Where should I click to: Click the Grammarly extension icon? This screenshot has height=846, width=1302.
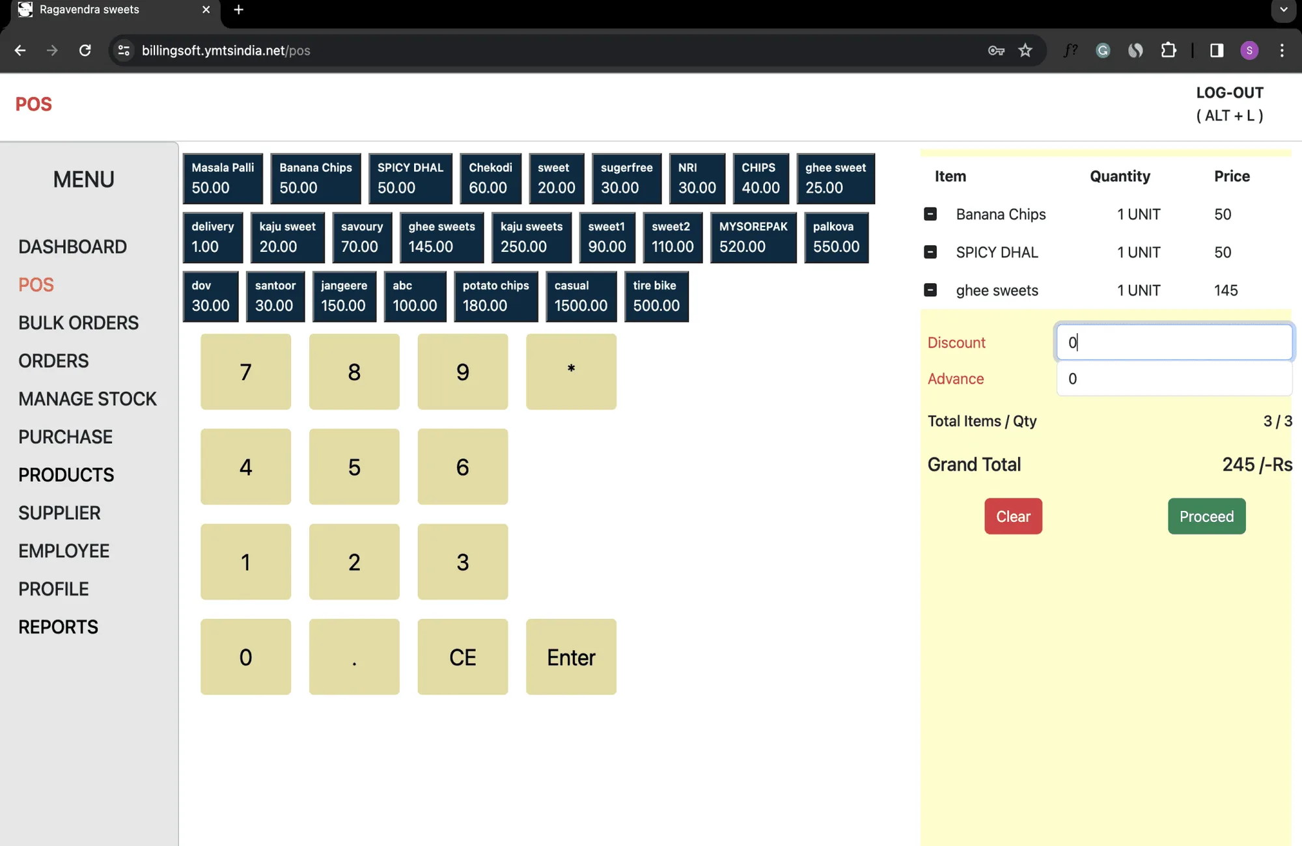(1103, 50)
